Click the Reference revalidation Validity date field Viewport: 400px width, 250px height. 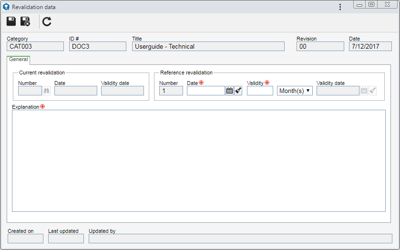point(338,91)
